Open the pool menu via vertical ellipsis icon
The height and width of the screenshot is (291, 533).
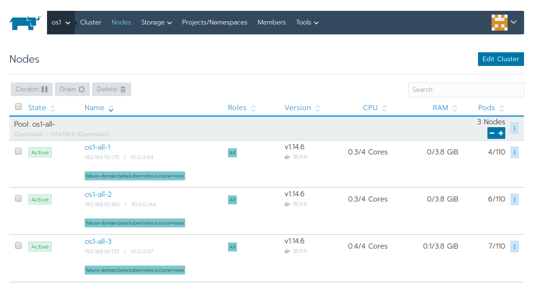click(x=514, y=128)
